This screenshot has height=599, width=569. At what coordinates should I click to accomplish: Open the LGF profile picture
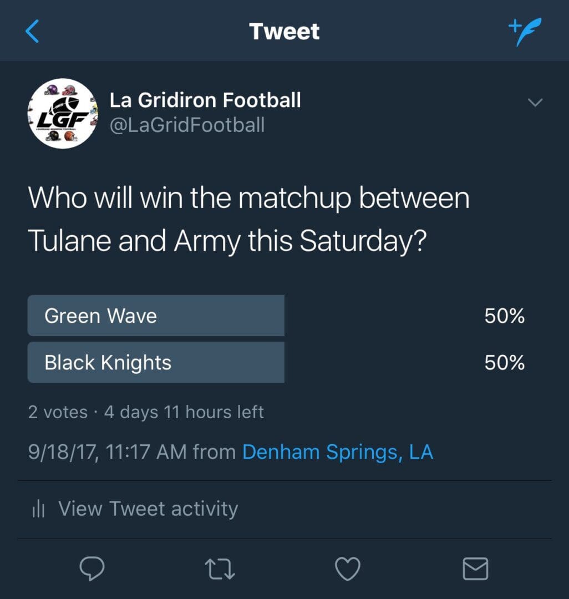coord(63,114)
